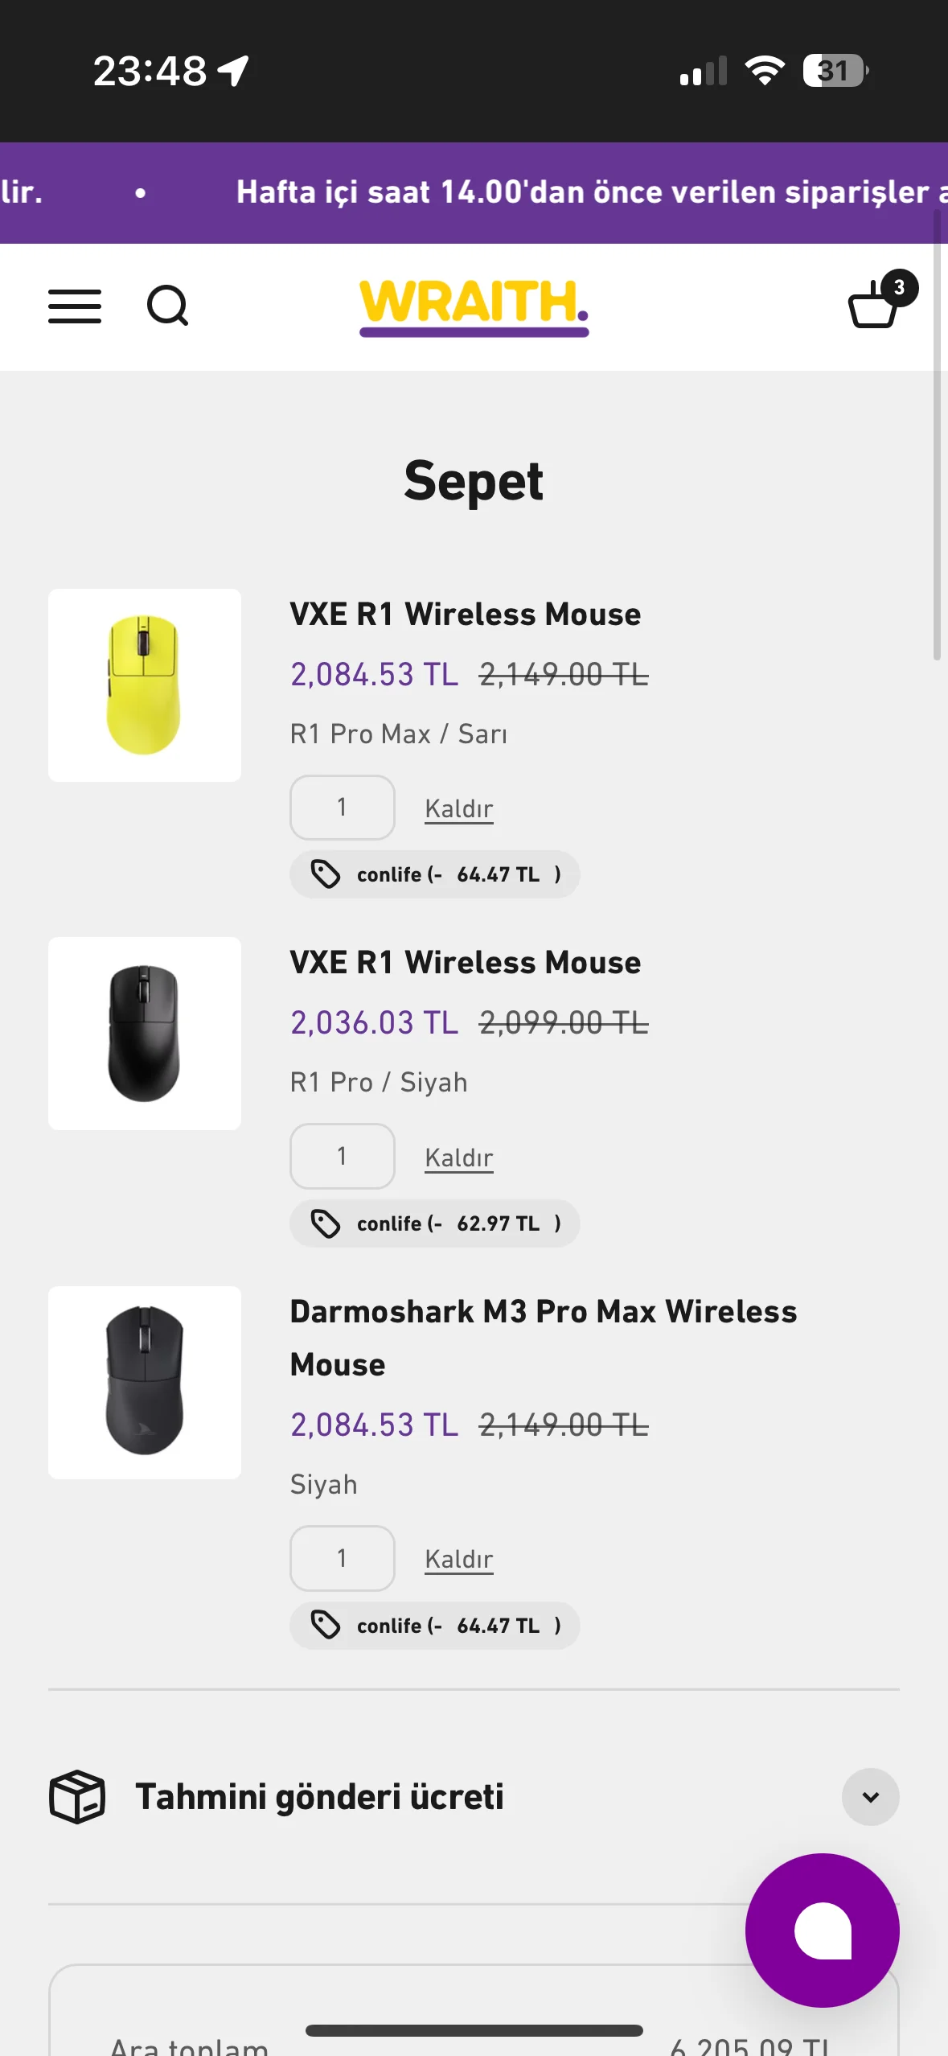Screen dimensions: 948x2056
Task: Tap the conlife discount tag on yellow mouse
Action: [434, 874]
